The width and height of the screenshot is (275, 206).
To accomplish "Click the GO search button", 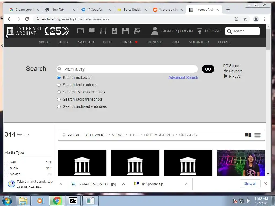I will coord(208,69).
